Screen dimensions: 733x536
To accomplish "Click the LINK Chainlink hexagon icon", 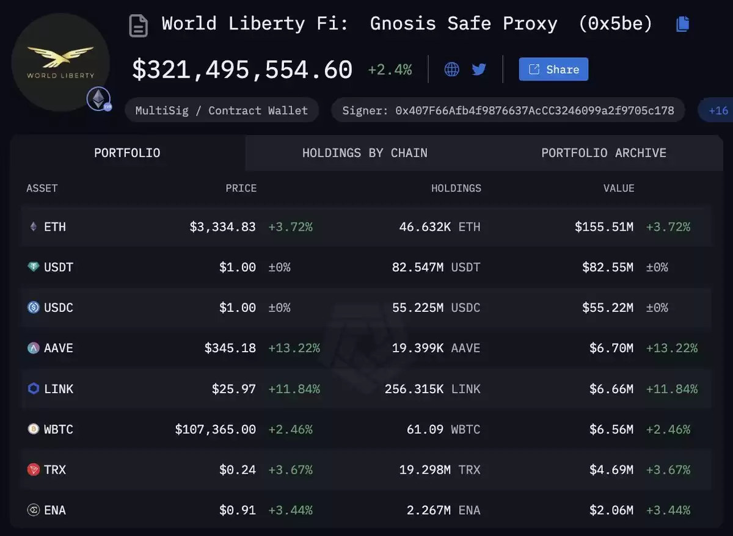I will [x=34, y=389].
